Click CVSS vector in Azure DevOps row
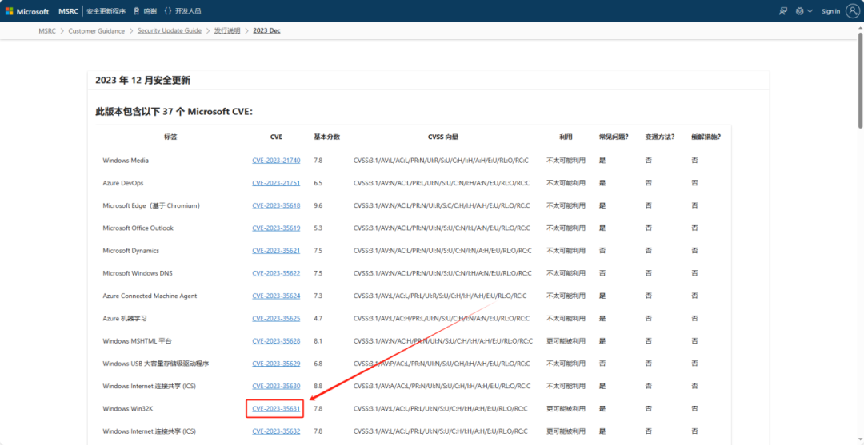 442,183
